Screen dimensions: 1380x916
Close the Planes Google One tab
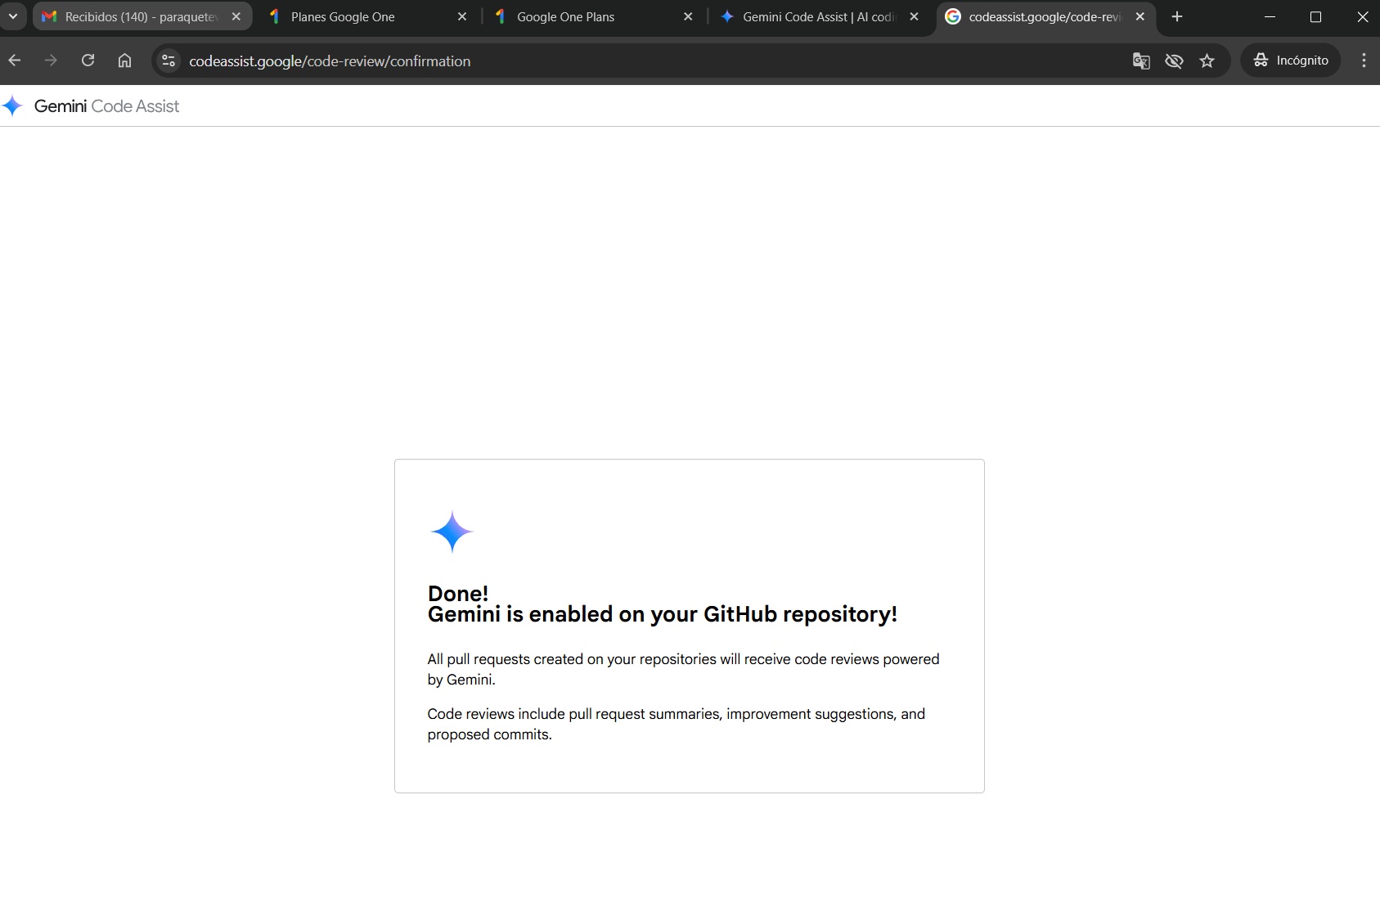(x=462, y=17)
